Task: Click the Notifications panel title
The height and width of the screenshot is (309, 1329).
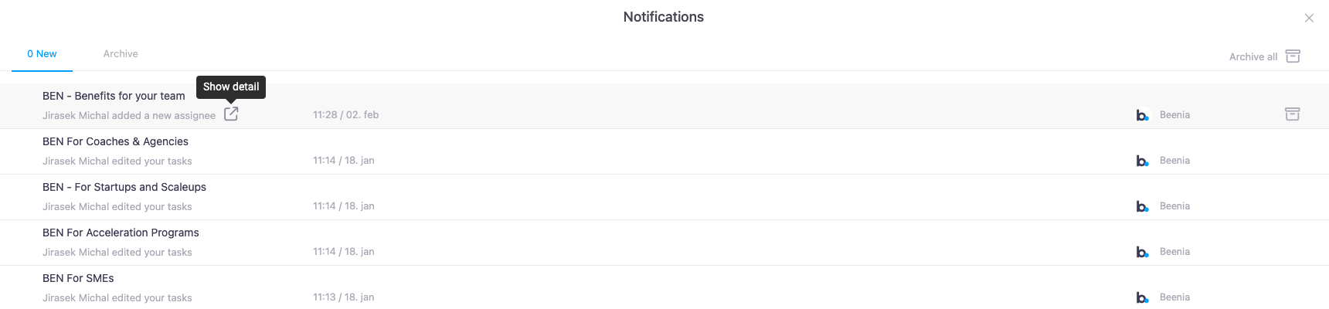Action: 663,17
